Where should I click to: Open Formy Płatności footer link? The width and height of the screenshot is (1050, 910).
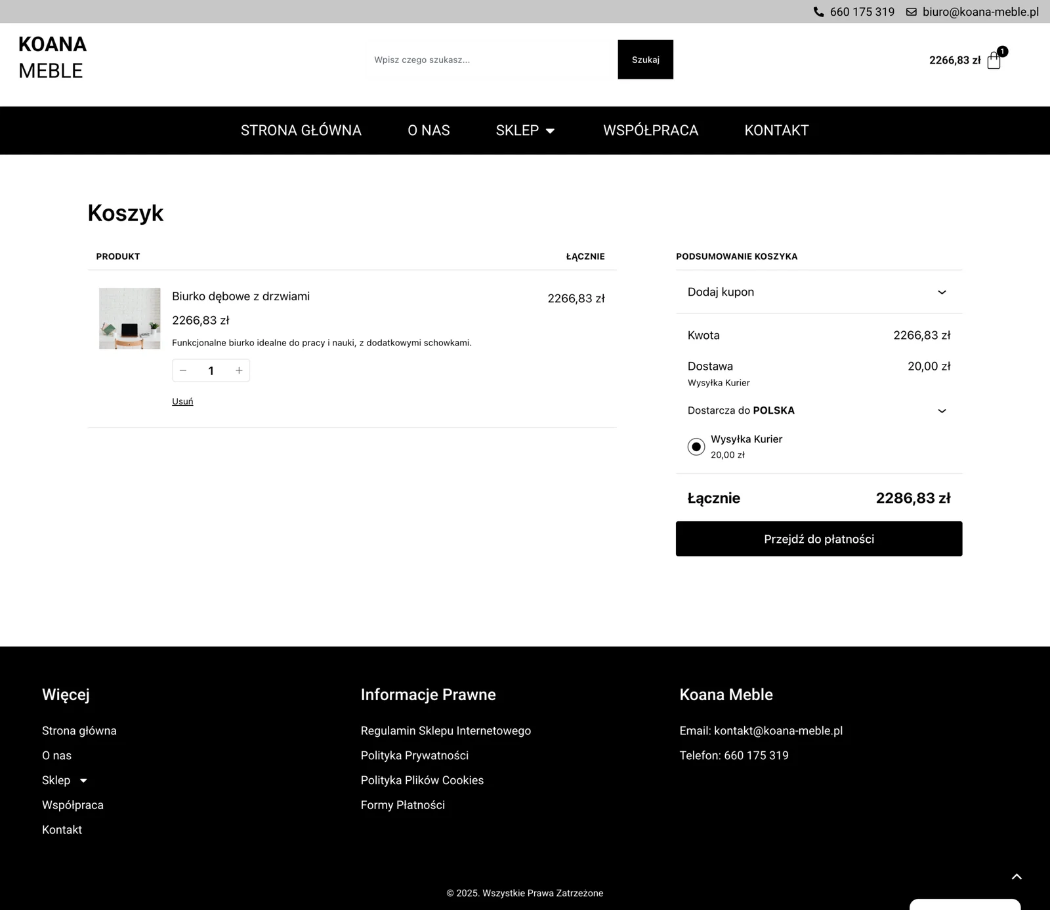pos(403,805)
